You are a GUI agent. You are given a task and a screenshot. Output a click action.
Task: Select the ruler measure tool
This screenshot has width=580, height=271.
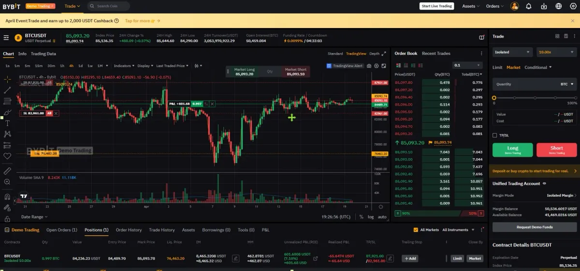click(x=7, y=171)
